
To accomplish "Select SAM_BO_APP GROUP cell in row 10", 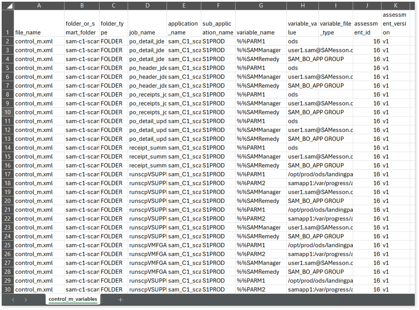I will click(320, 112).
